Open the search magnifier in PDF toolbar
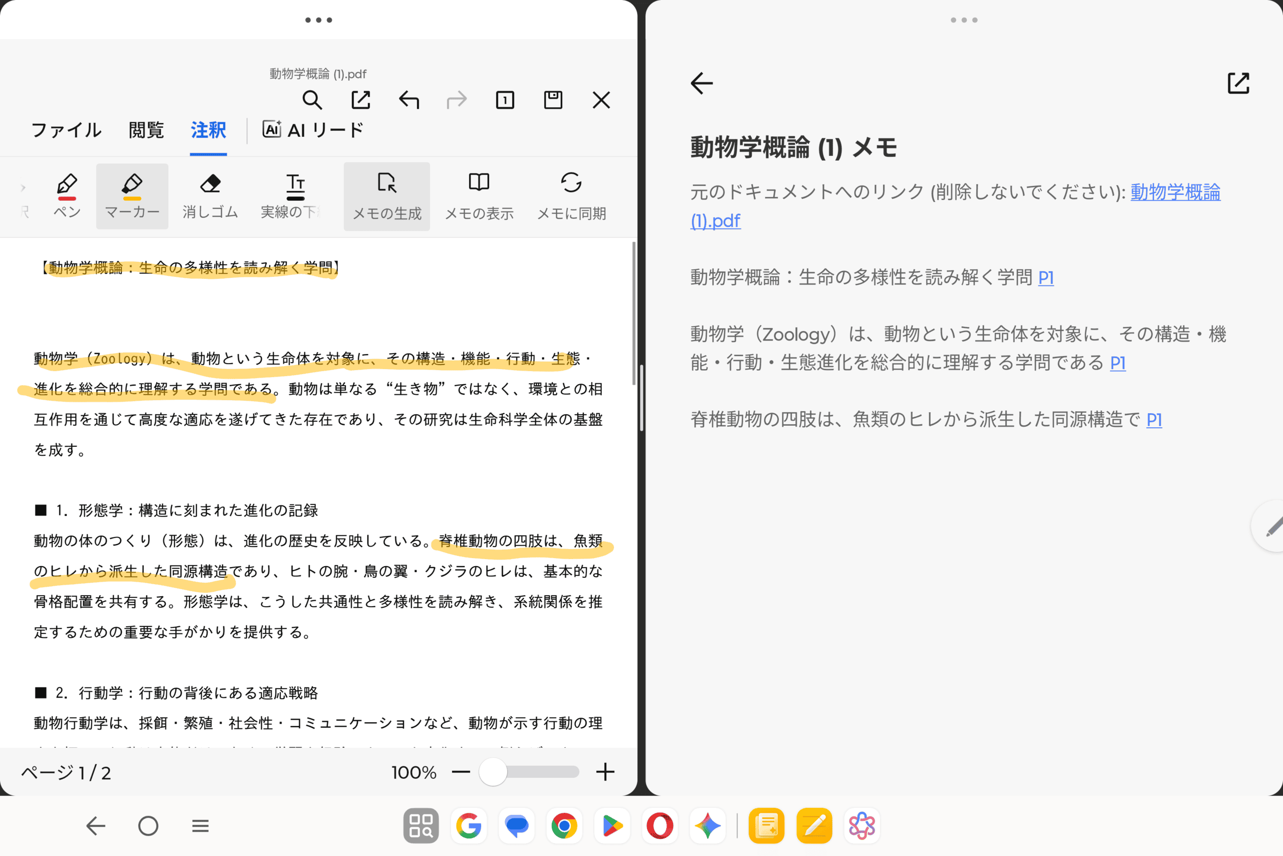 pos(312,100)
